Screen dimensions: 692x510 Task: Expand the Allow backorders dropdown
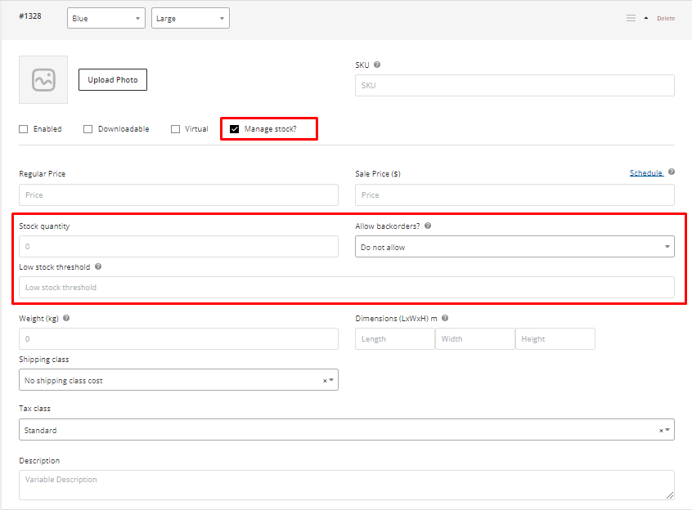pyautogui.click(x=515, y=247)
